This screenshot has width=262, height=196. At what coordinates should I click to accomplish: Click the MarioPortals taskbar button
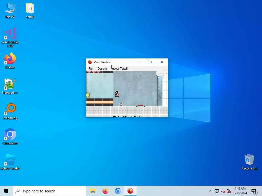coord(130,191)
